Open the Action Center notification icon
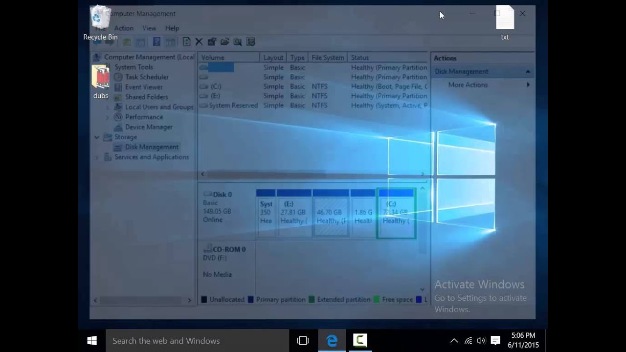Image resolution: width=626 pixels, height=352 pixels. pos(495,341)
